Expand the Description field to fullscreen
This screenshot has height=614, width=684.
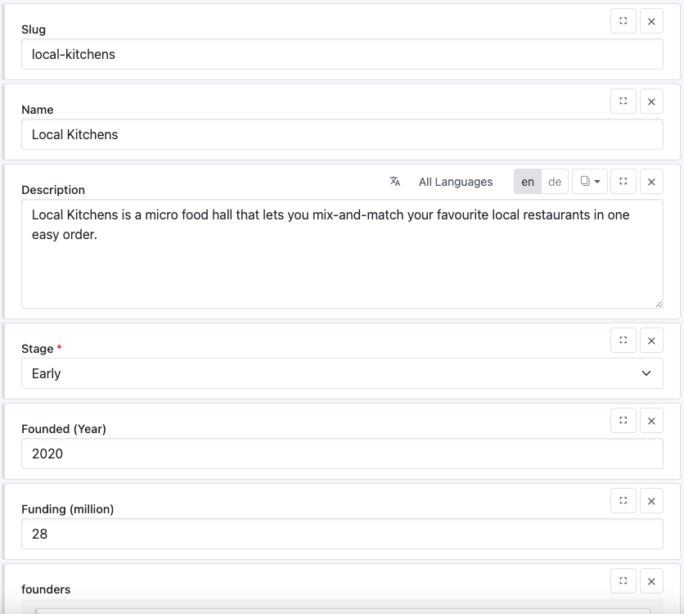click(623, 182)
